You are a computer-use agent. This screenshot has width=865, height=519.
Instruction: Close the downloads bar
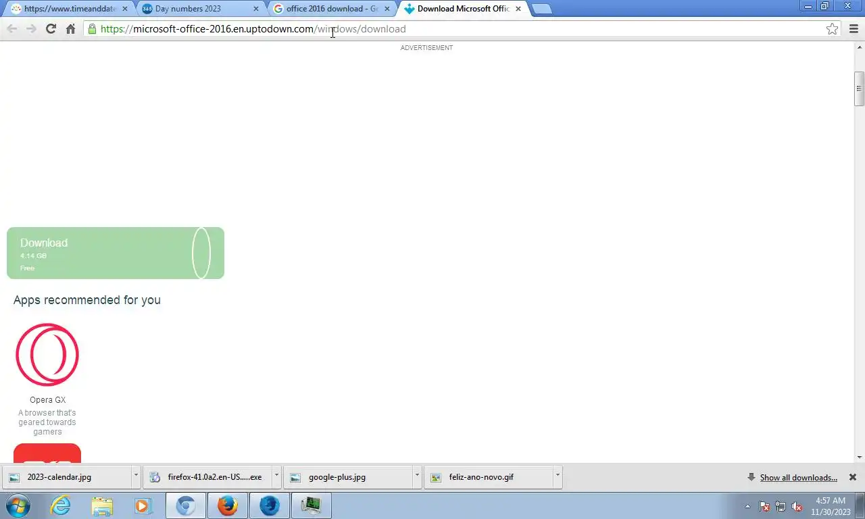point(853,477)
